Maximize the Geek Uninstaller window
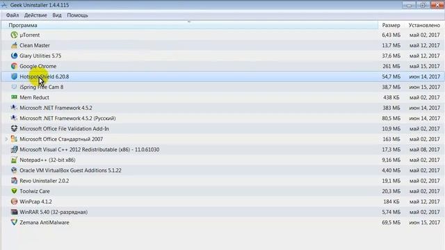Viewport: 445px width, 250px height. [423, 5]
